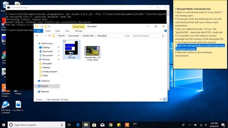
Task: Switch to large icons view in status bar
Action: click(x=165, y=100)
